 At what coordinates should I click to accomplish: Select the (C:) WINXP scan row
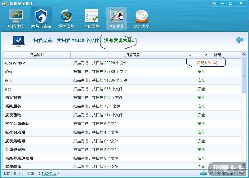(x=15, y=63)
